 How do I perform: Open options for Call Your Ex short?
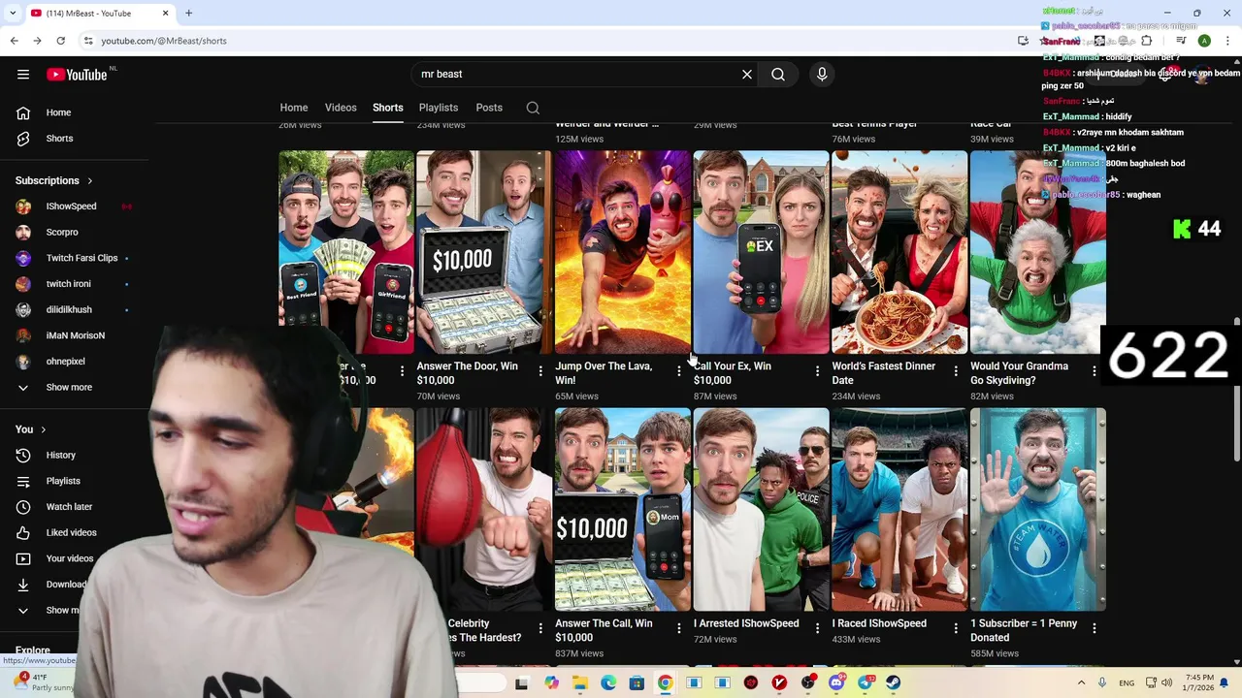817,371
